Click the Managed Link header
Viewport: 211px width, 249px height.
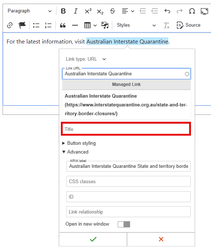pos(126,84)
